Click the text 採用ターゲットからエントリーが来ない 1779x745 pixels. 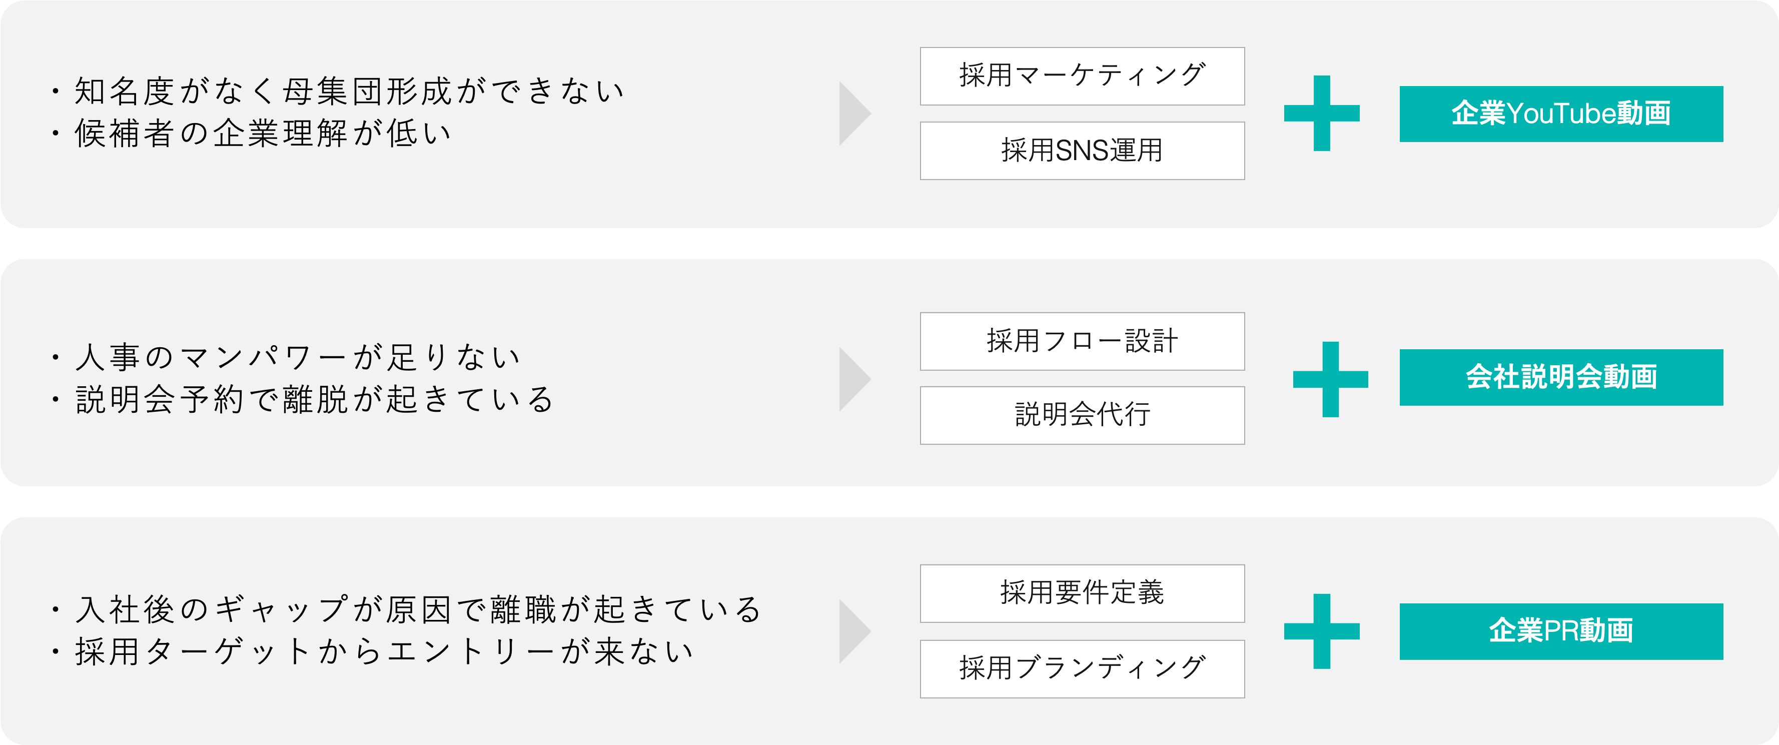(x=383, y=652)
